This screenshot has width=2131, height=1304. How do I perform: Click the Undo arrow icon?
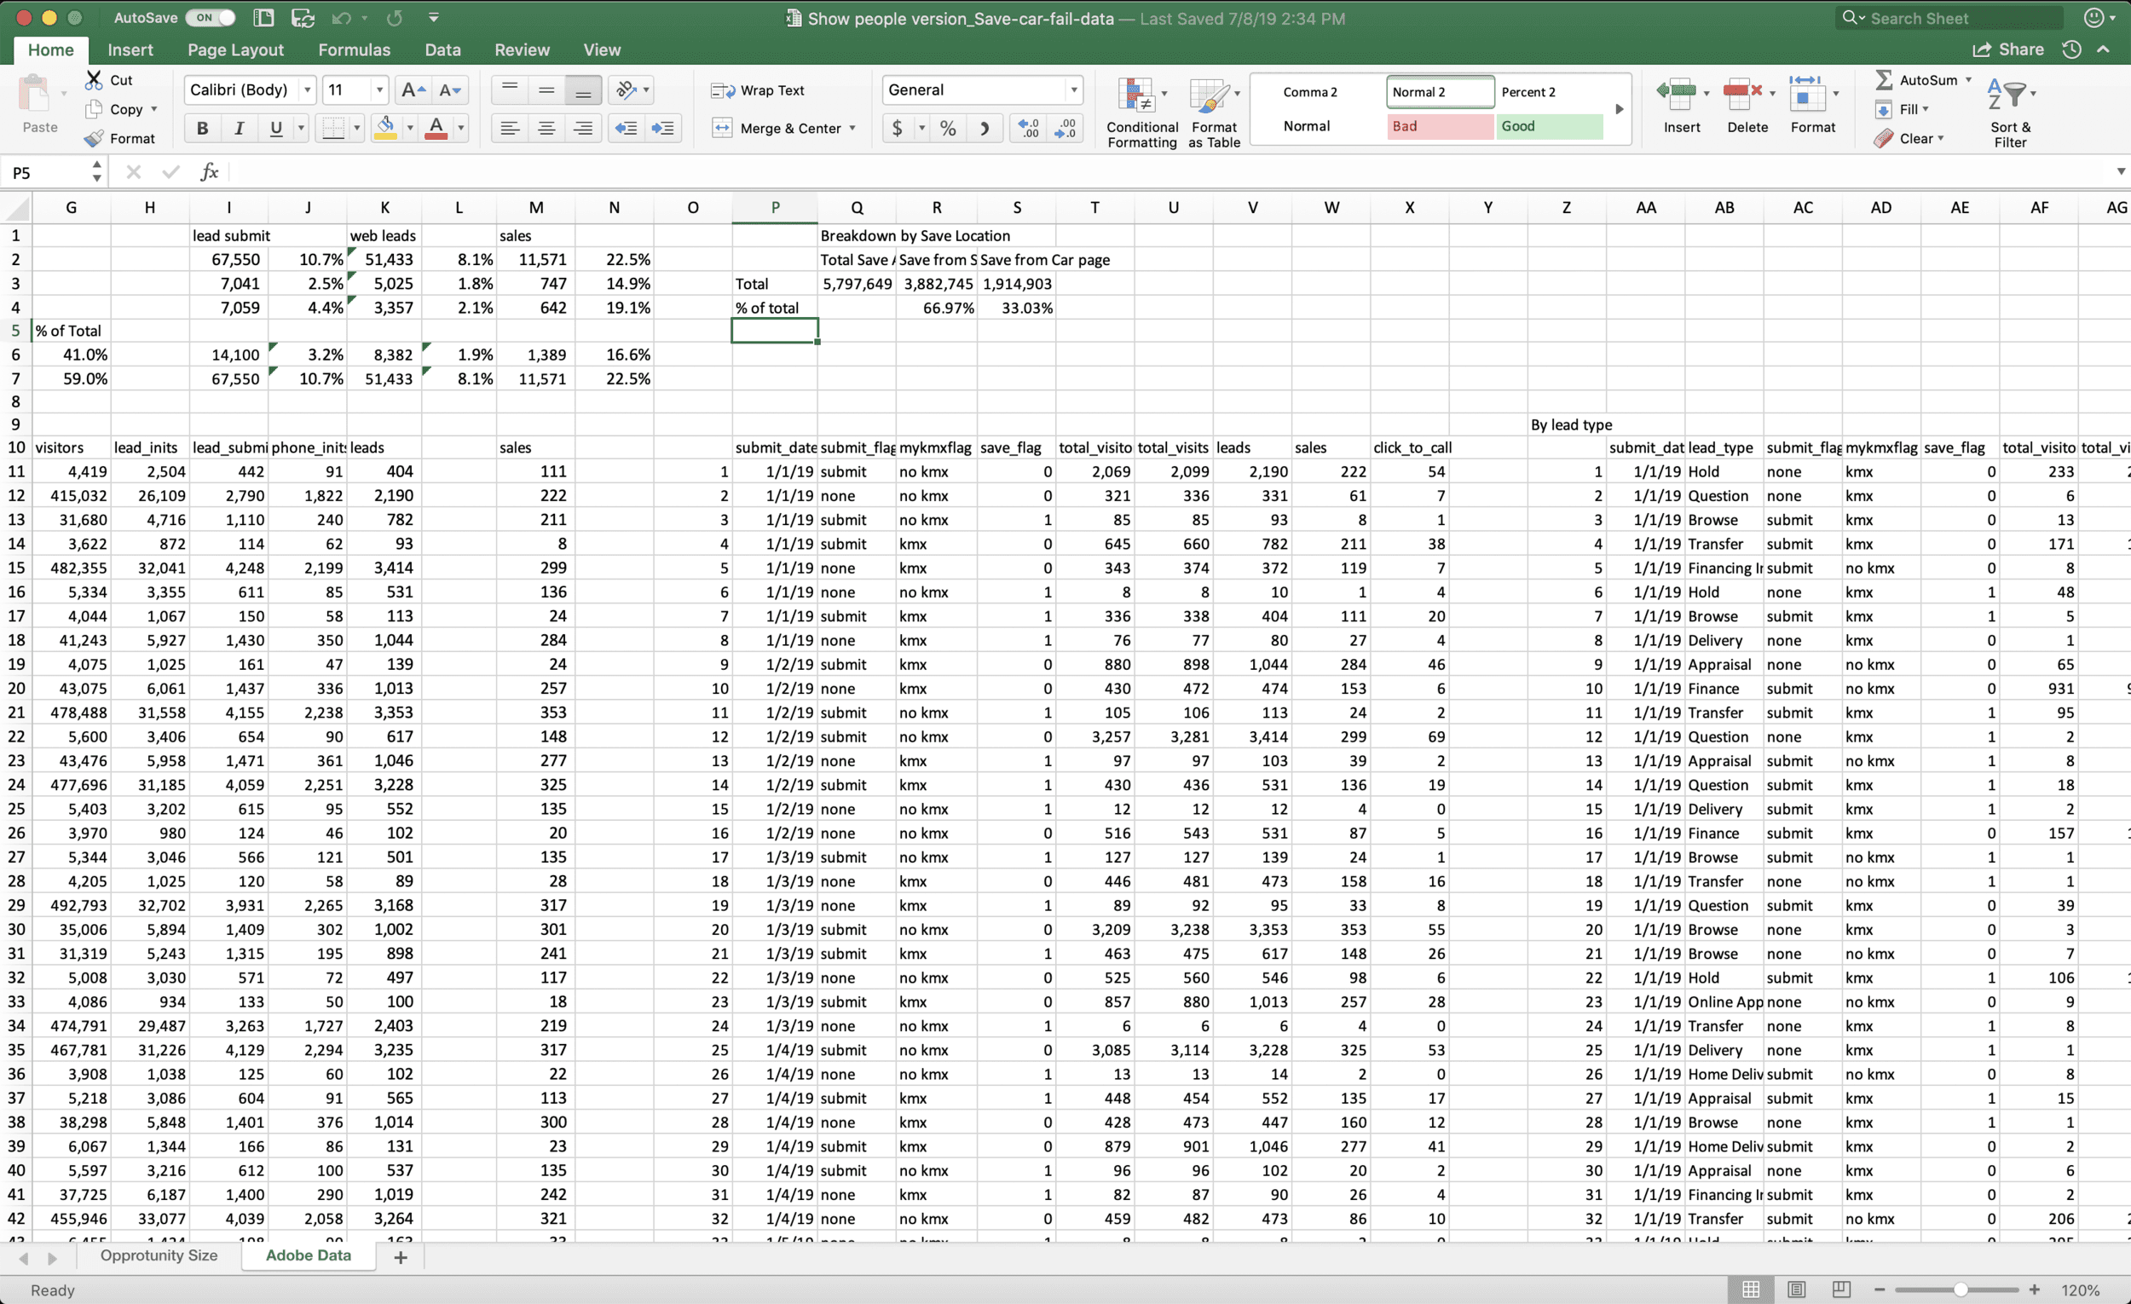tap(342, 18)
